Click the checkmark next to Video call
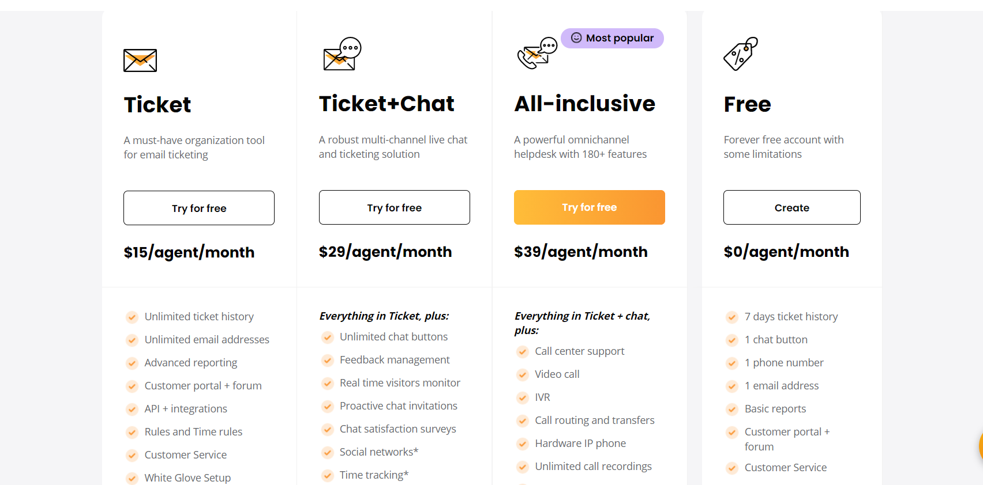This screenshot has width=983, height=485. coord(523,374)
